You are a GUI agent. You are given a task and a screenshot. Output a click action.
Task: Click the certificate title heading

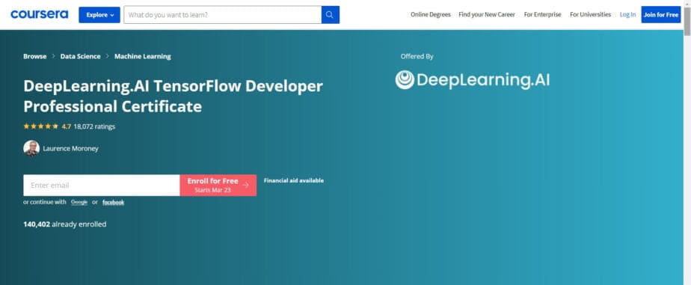173,96
